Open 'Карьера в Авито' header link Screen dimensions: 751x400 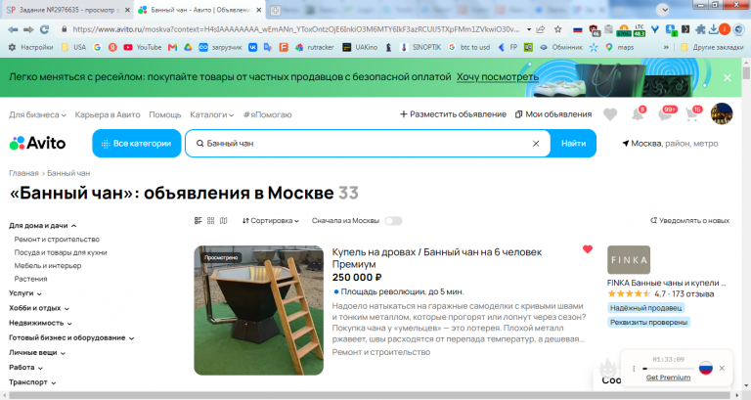pos(108,115)
